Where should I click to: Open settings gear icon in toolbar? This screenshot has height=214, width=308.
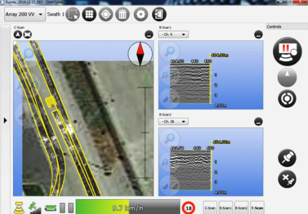pyautogui.click(x=141, y=14)
